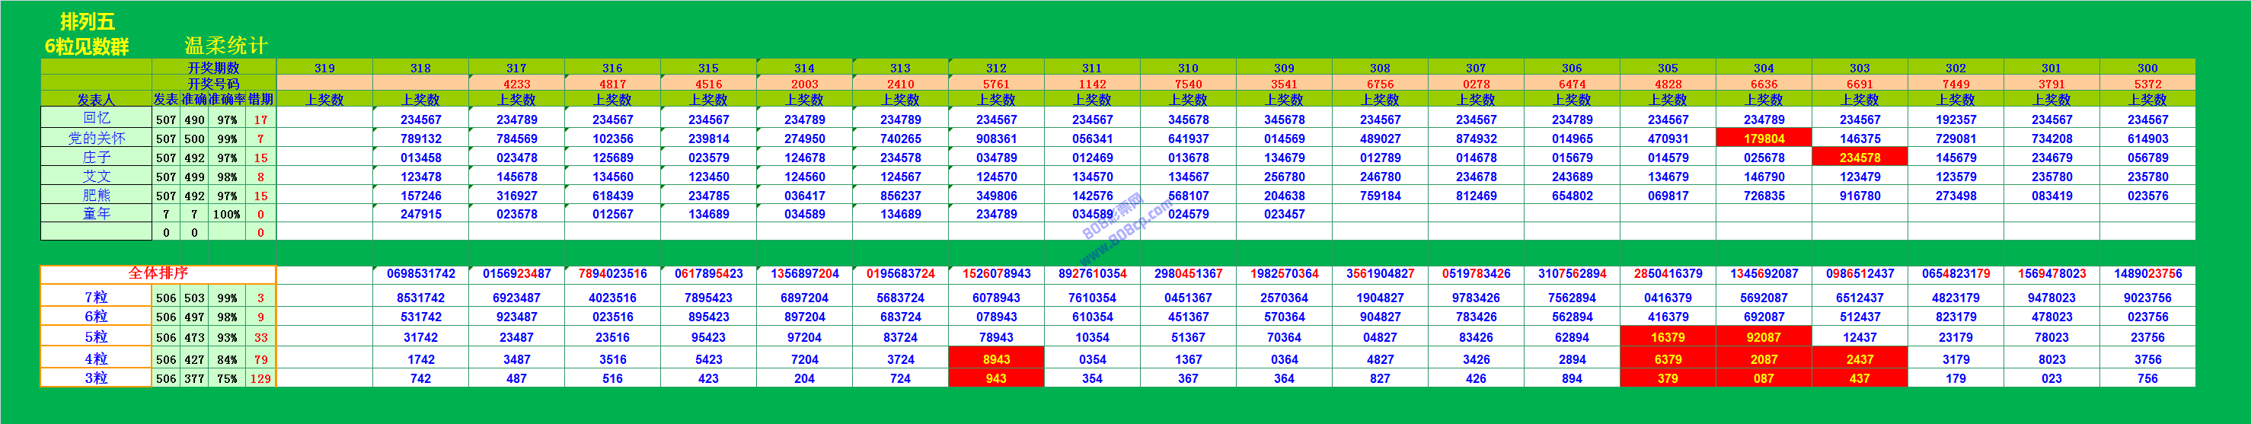Screen dimensions: 2251x424
Task: Click the period 319 column header
Action: pos(324,67)
